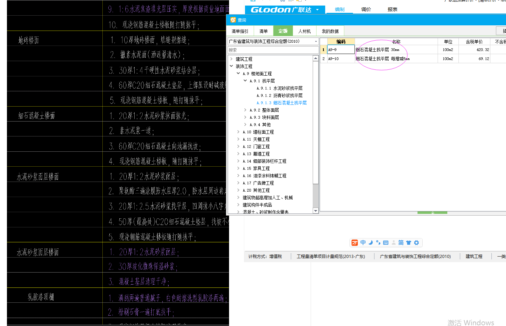Screen dimensions: 506x326
Task: Click price value 420.32
Action: [483, 50]
